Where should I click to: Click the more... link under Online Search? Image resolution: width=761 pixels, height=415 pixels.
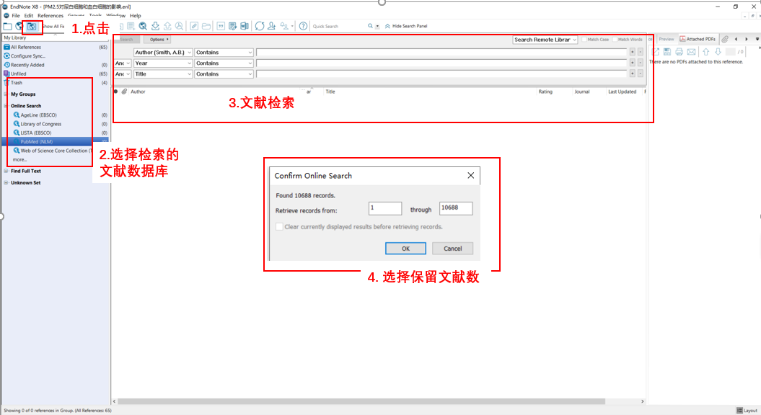pyautogui.click(x=19, y=159)
